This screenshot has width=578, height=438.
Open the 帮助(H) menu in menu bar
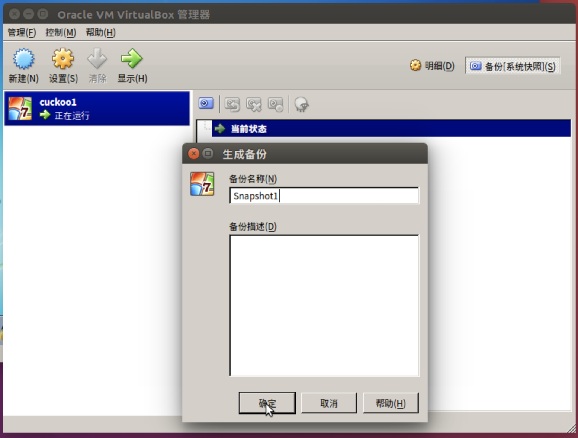[100, 33]
